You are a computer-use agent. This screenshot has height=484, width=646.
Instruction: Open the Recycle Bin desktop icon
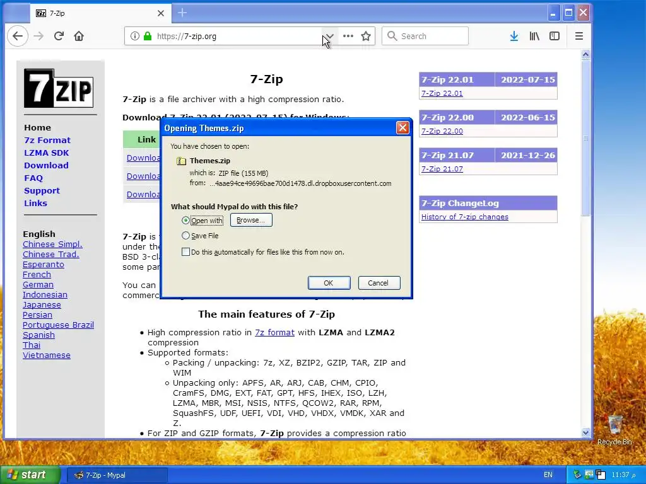click(x=614, y=430)
